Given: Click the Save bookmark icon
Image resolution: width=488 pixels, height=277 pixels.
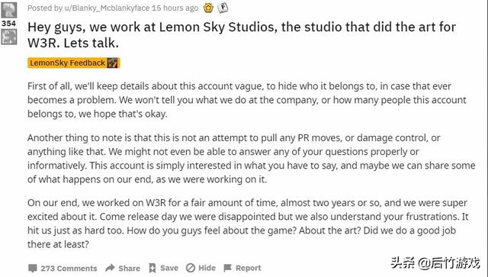Looking at the screenshot, I should [x=152, y=268].
